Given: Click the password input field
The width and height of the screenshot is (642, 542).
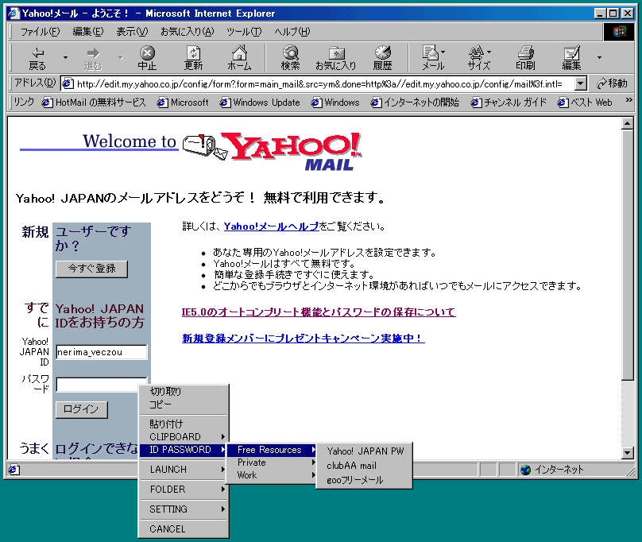Looking at the screenshot, I should [98, 385].
